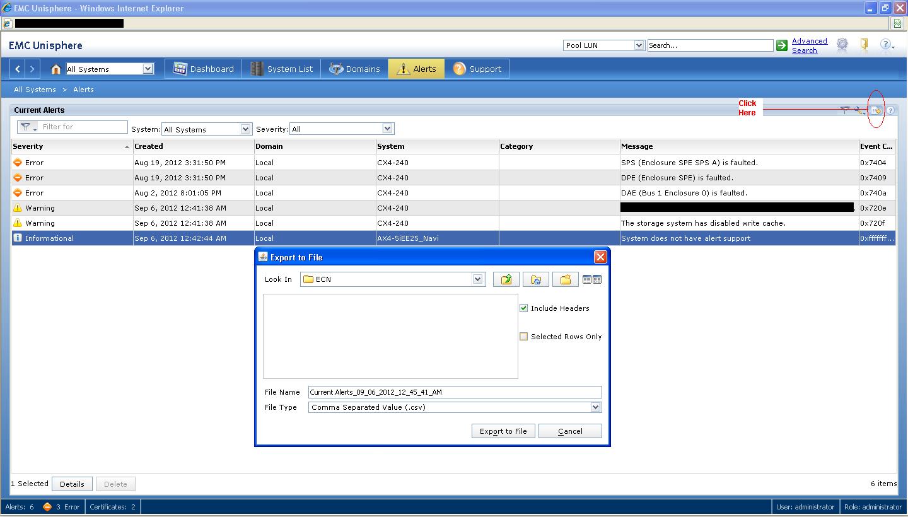Viewport: 908px width, 517px height.
Task: Expand the Severity filter dropdown
Action: (388, 129)
